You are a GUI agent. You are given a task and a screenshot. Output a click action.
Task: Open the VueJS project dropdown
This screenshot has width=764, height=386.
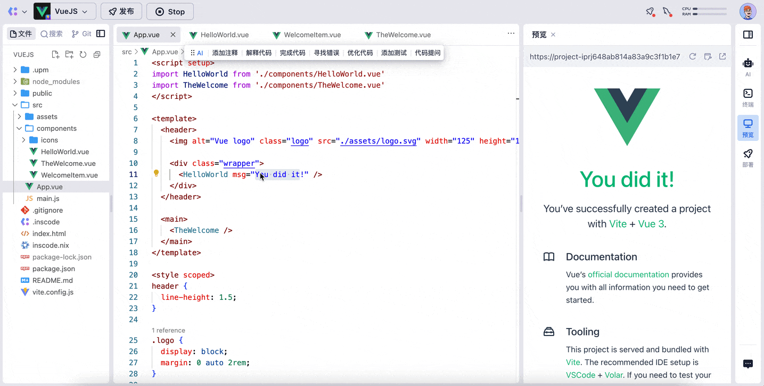[65, 11]
